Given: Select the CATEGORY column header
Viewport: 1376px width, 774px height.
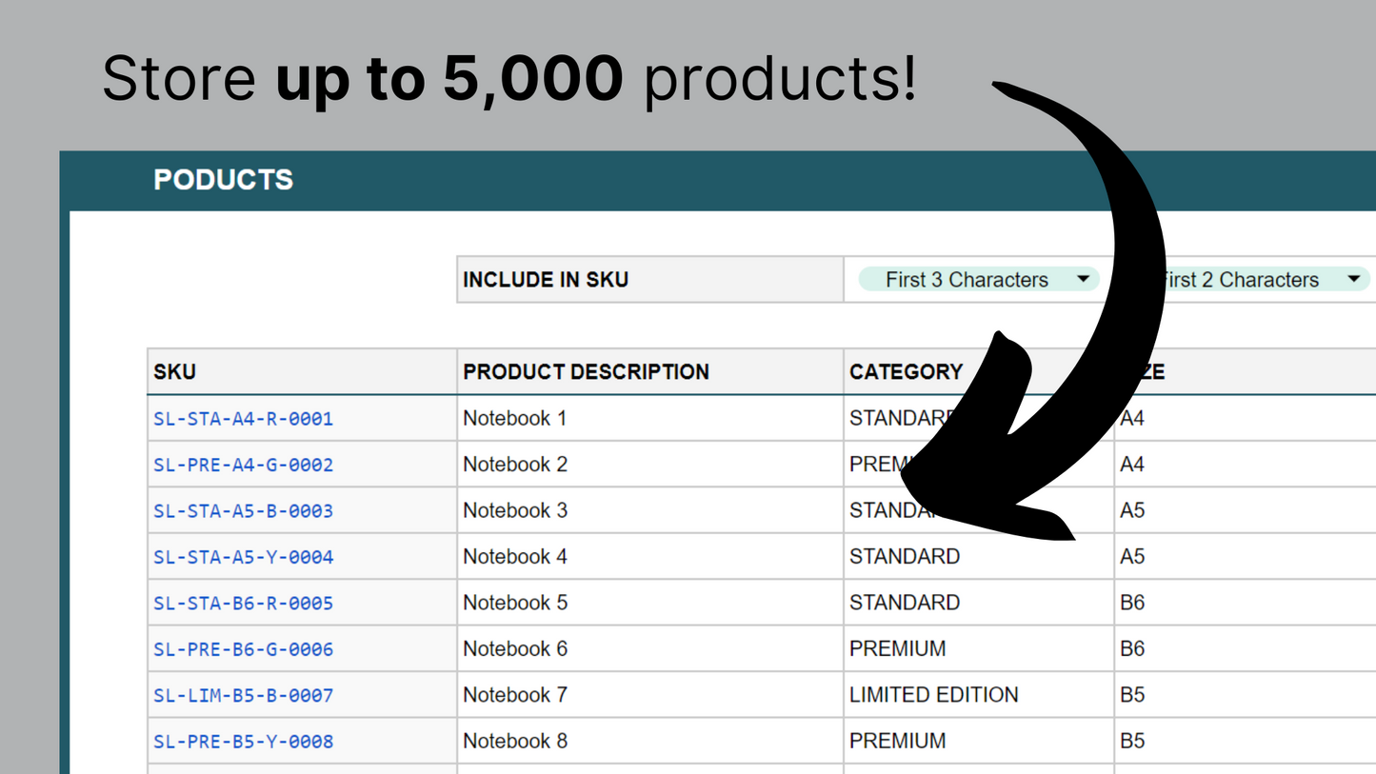Looking at the screenshot, I should [906, 372].
